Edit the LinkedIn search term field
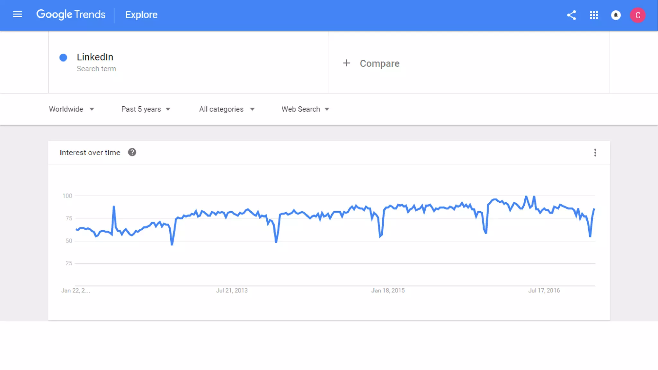This screenshot has height=370, width=658. (95, 57)
